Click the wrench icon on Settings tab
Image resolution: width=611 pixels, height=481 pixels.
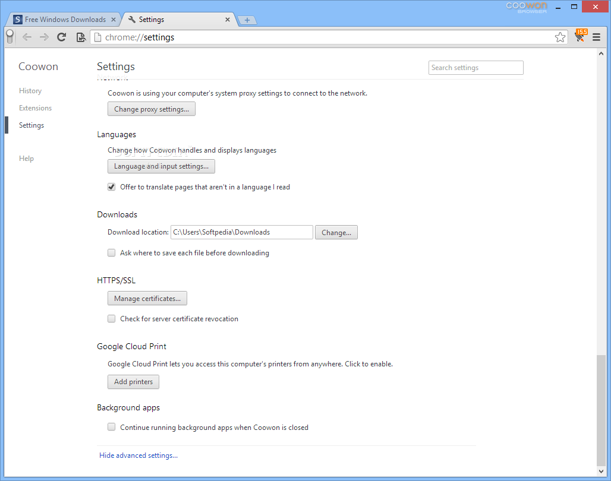point(132,20)
